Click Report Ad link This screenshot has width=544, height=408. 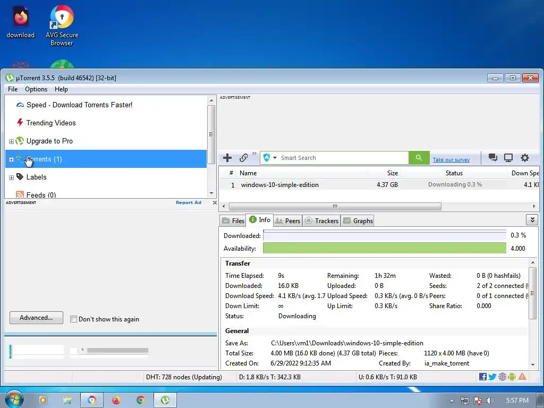(189, 202)
